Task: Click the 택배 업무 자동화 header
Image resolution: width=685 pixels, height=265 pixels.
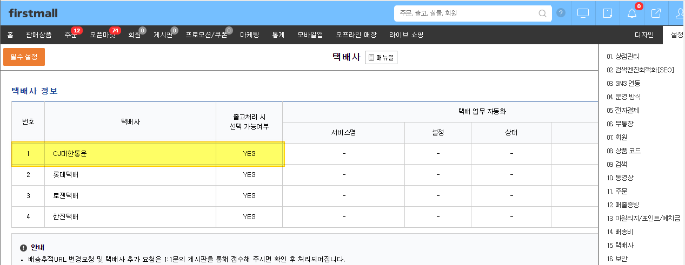Action: coord(482,112)
